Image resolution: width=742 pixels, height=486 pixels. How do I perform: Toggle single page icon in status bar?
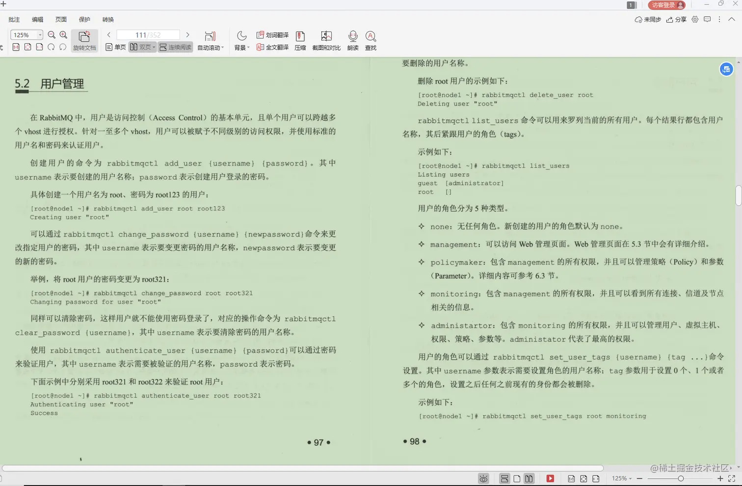[x=517, y=479]
